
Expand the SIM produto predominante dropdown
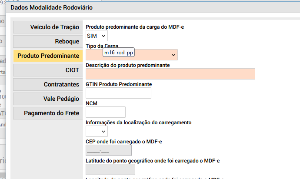pos(97,36)
